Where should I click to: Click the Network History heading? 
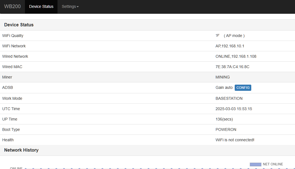(x=21, y=150)
